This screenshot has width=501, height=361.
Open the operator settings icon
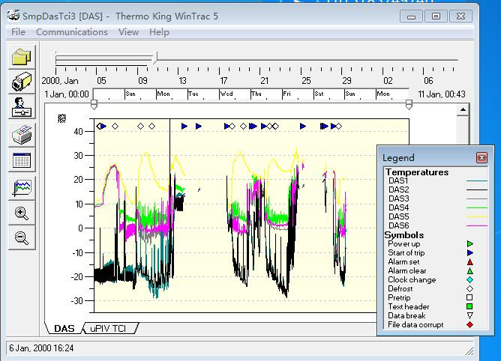pyautogui.click(x=22, y=108)
